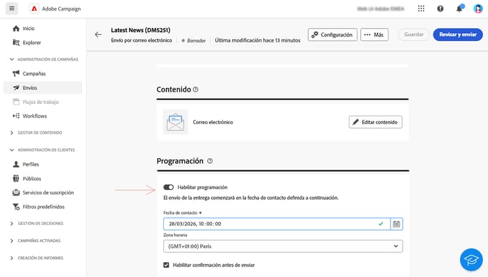Viewport: 488px width, 277px height.
Task: Click the Contenido help info icon
Action: [195, 90]
